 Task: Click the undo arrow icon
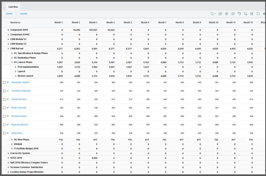pyautogui.click(x=239, y=14)
